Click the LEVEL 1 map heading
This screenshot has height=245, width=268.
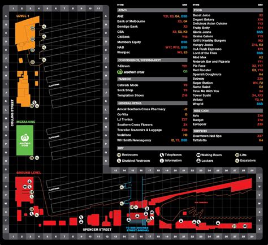(23, 16)
